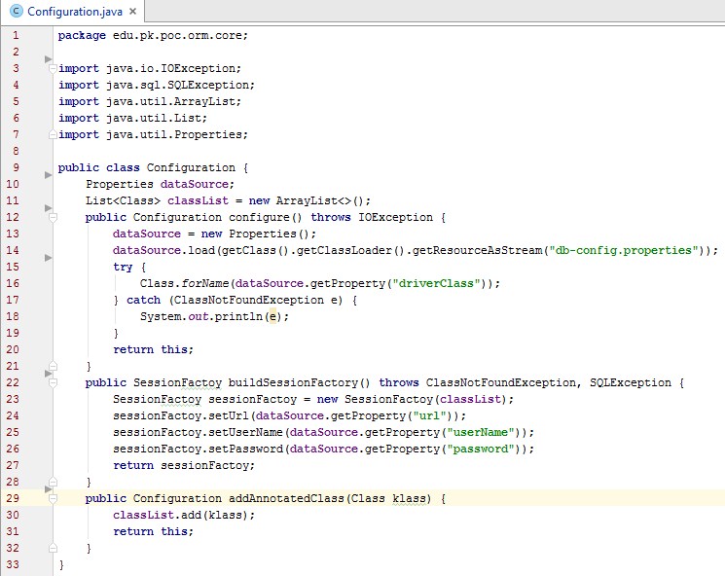This screenshot has width=725, height=576.
Task: Click the try keyword on line 15
Action: [123, 268]
